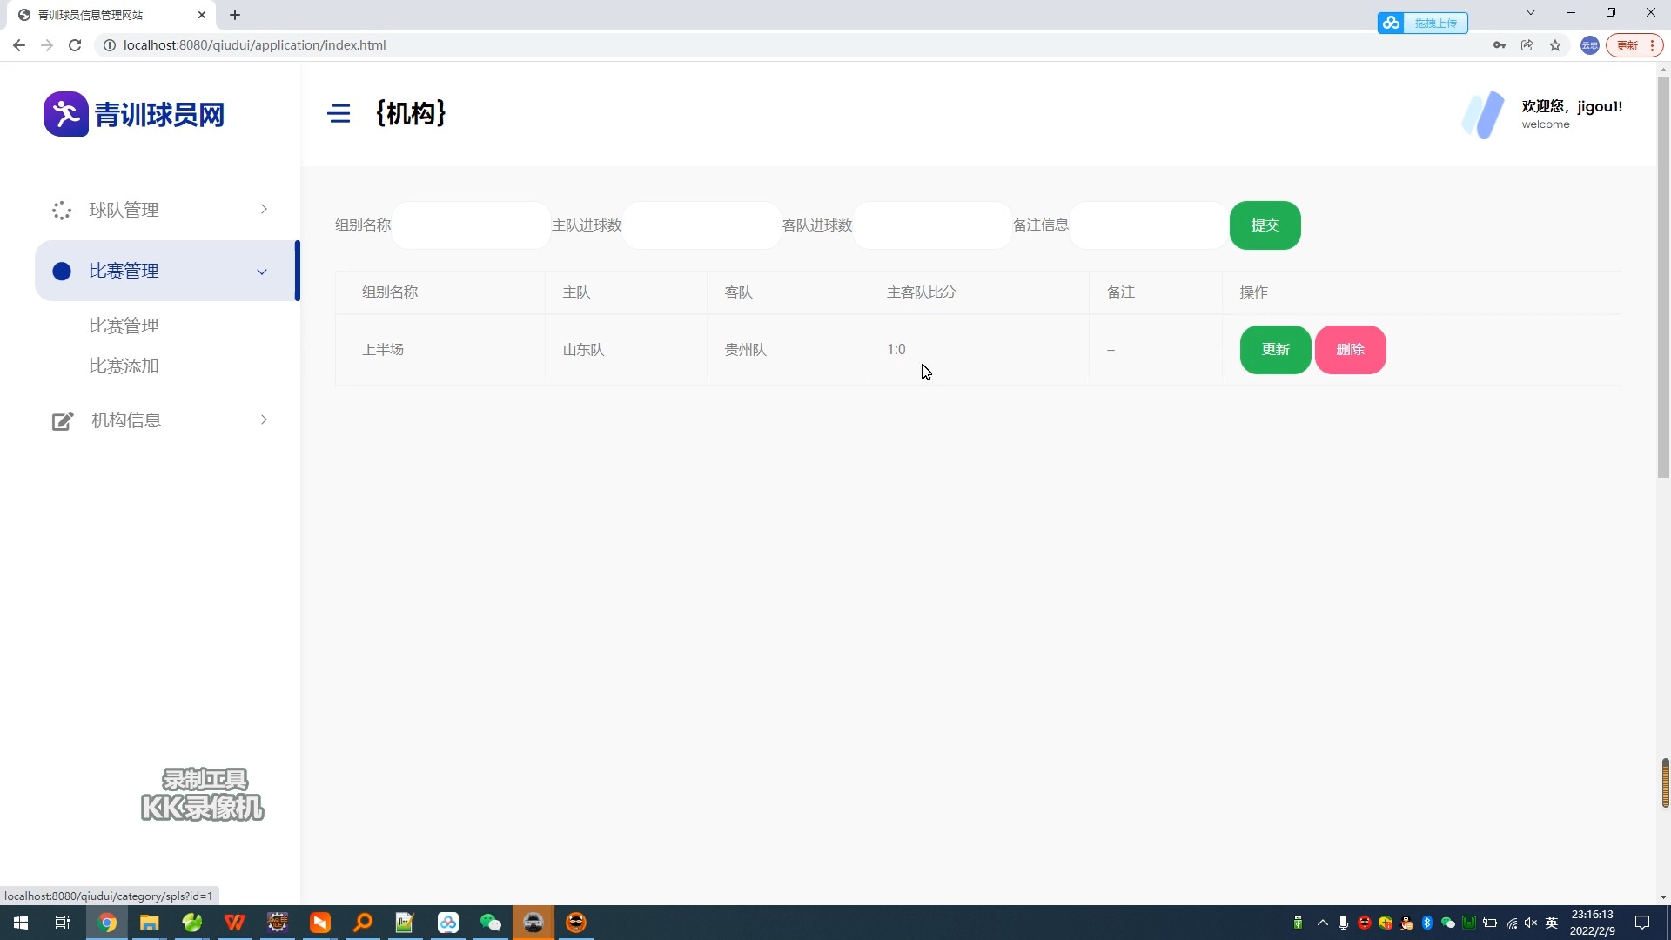Click the orange search app taskbar icon
The height and width of the screenshot is (940, 1671).
click(x=363, y=923)
